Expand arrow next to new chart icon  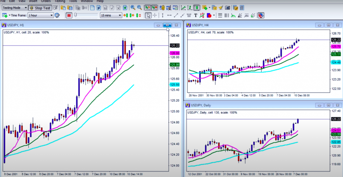(x=9, y=15)
